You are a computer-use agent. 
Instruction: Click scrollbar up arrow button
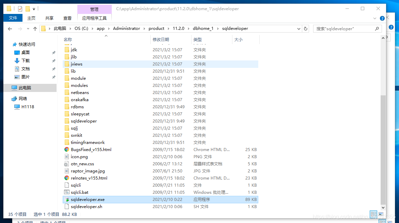[x=383, y=38]
